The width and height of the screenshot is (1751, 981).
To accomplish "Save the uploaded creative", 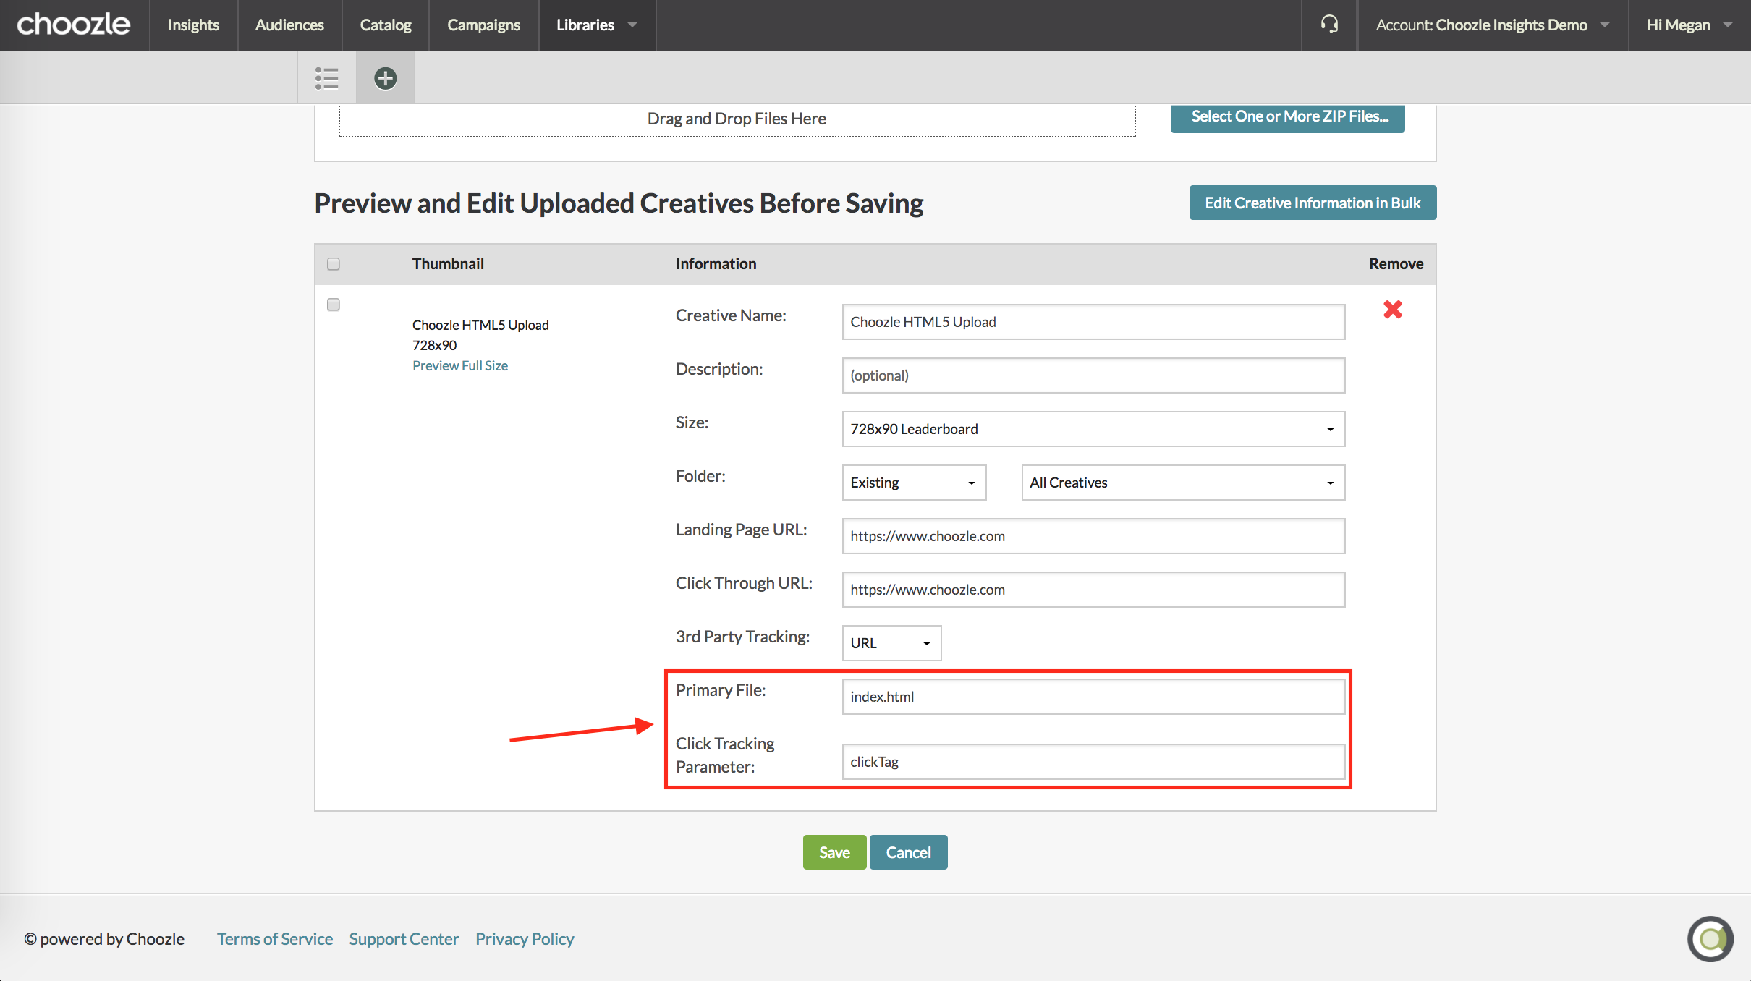I will [834, 852].
